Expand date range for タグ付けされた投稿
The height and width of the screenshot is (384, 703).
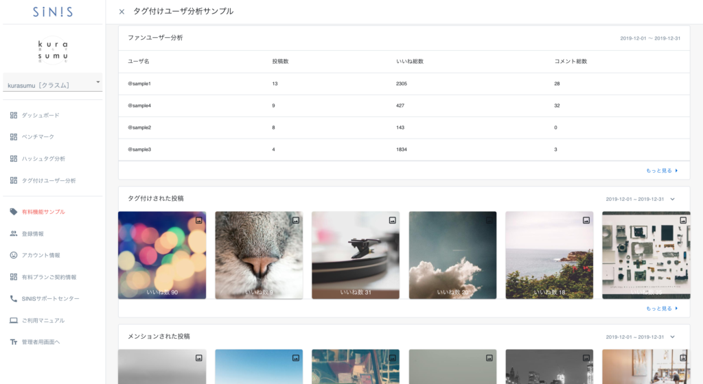[672, 199]
